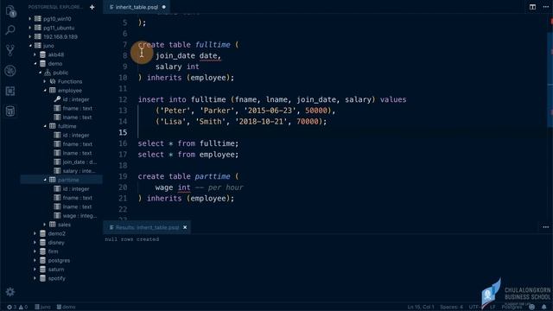Click the Postgres language mode in status bar
The height and width of the screenshot is (311, 553).
[512, 307]
